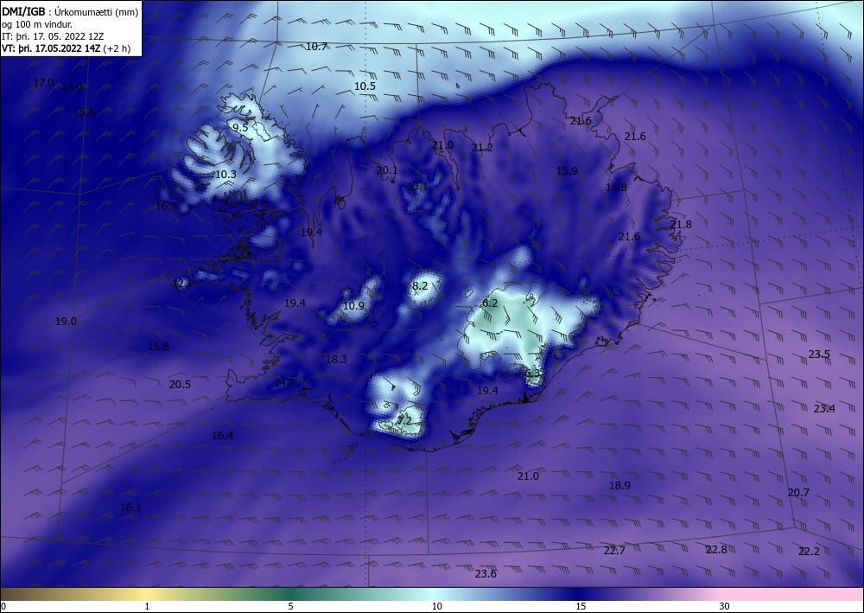The height and width of the screenshot is (613, 864).
Task: Click the 0 tick on the color scale
Action: [x=3, y=607]
